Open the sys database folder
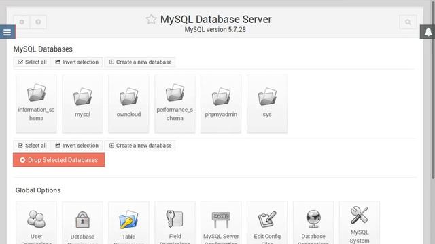Image resolution: width=435 pixels, height=244 pixels. [267, 104]
